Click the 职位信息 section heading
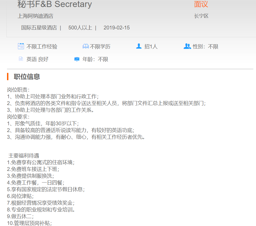The width and height of the screenshot is (256, 226). [x=27, y=76]
